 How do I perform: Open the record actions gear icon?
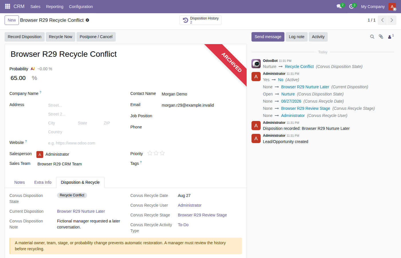point(87,20)
